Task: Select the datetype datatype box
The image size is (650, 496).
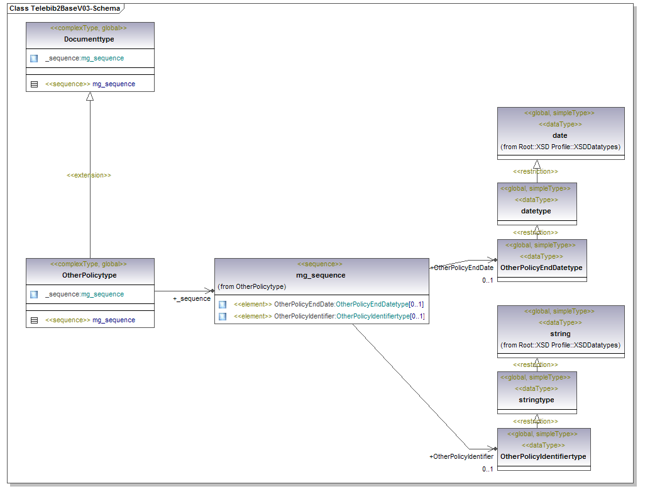Action: [536, 211]
